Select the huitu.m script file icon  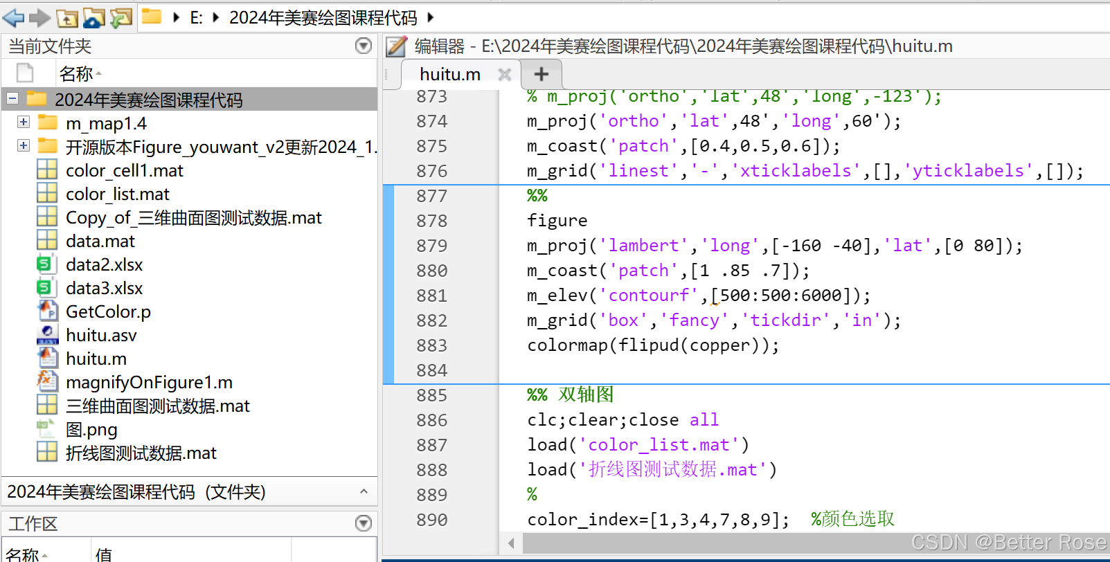pos(47,358)
